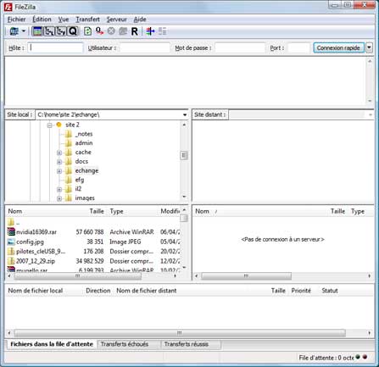The height and width of the screenshot is (367, 379).
Task: Select the admin folder in tree
Action: coord(84,143)
